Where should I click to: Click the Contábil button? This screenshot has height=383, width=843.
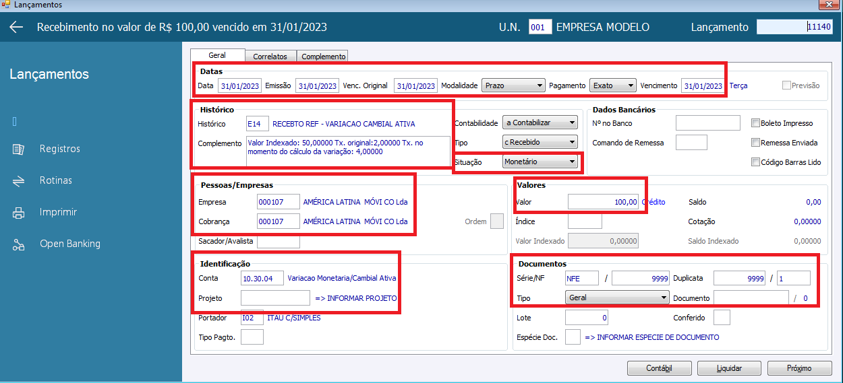point(659,368)
